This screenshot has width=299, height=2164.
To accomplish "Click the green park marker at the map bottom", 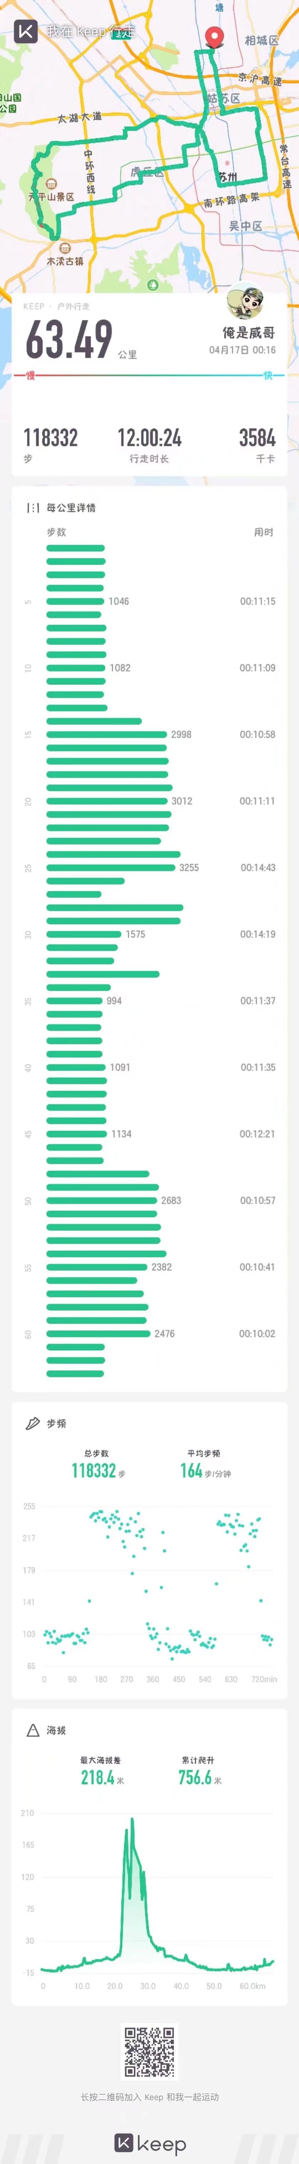I will 153,285.
